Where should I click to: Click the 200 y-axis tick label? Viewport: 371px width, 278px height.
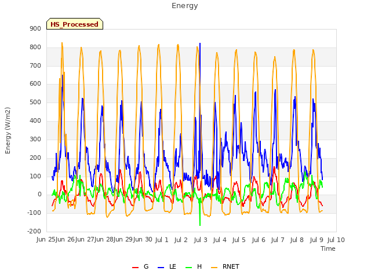[x=35, y=158]
